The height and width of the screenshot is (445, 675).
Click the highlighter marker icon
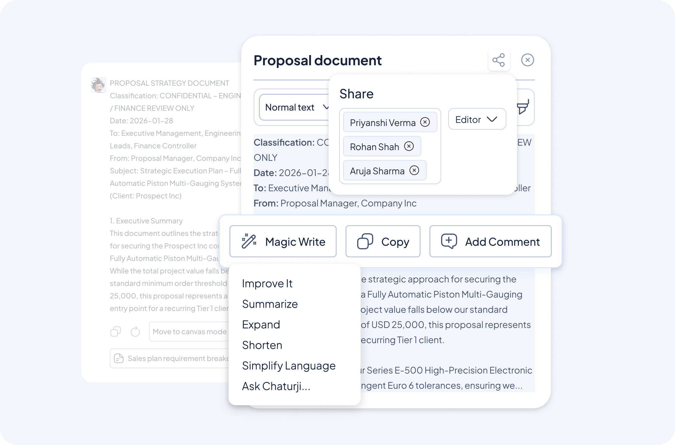(523, 107)
